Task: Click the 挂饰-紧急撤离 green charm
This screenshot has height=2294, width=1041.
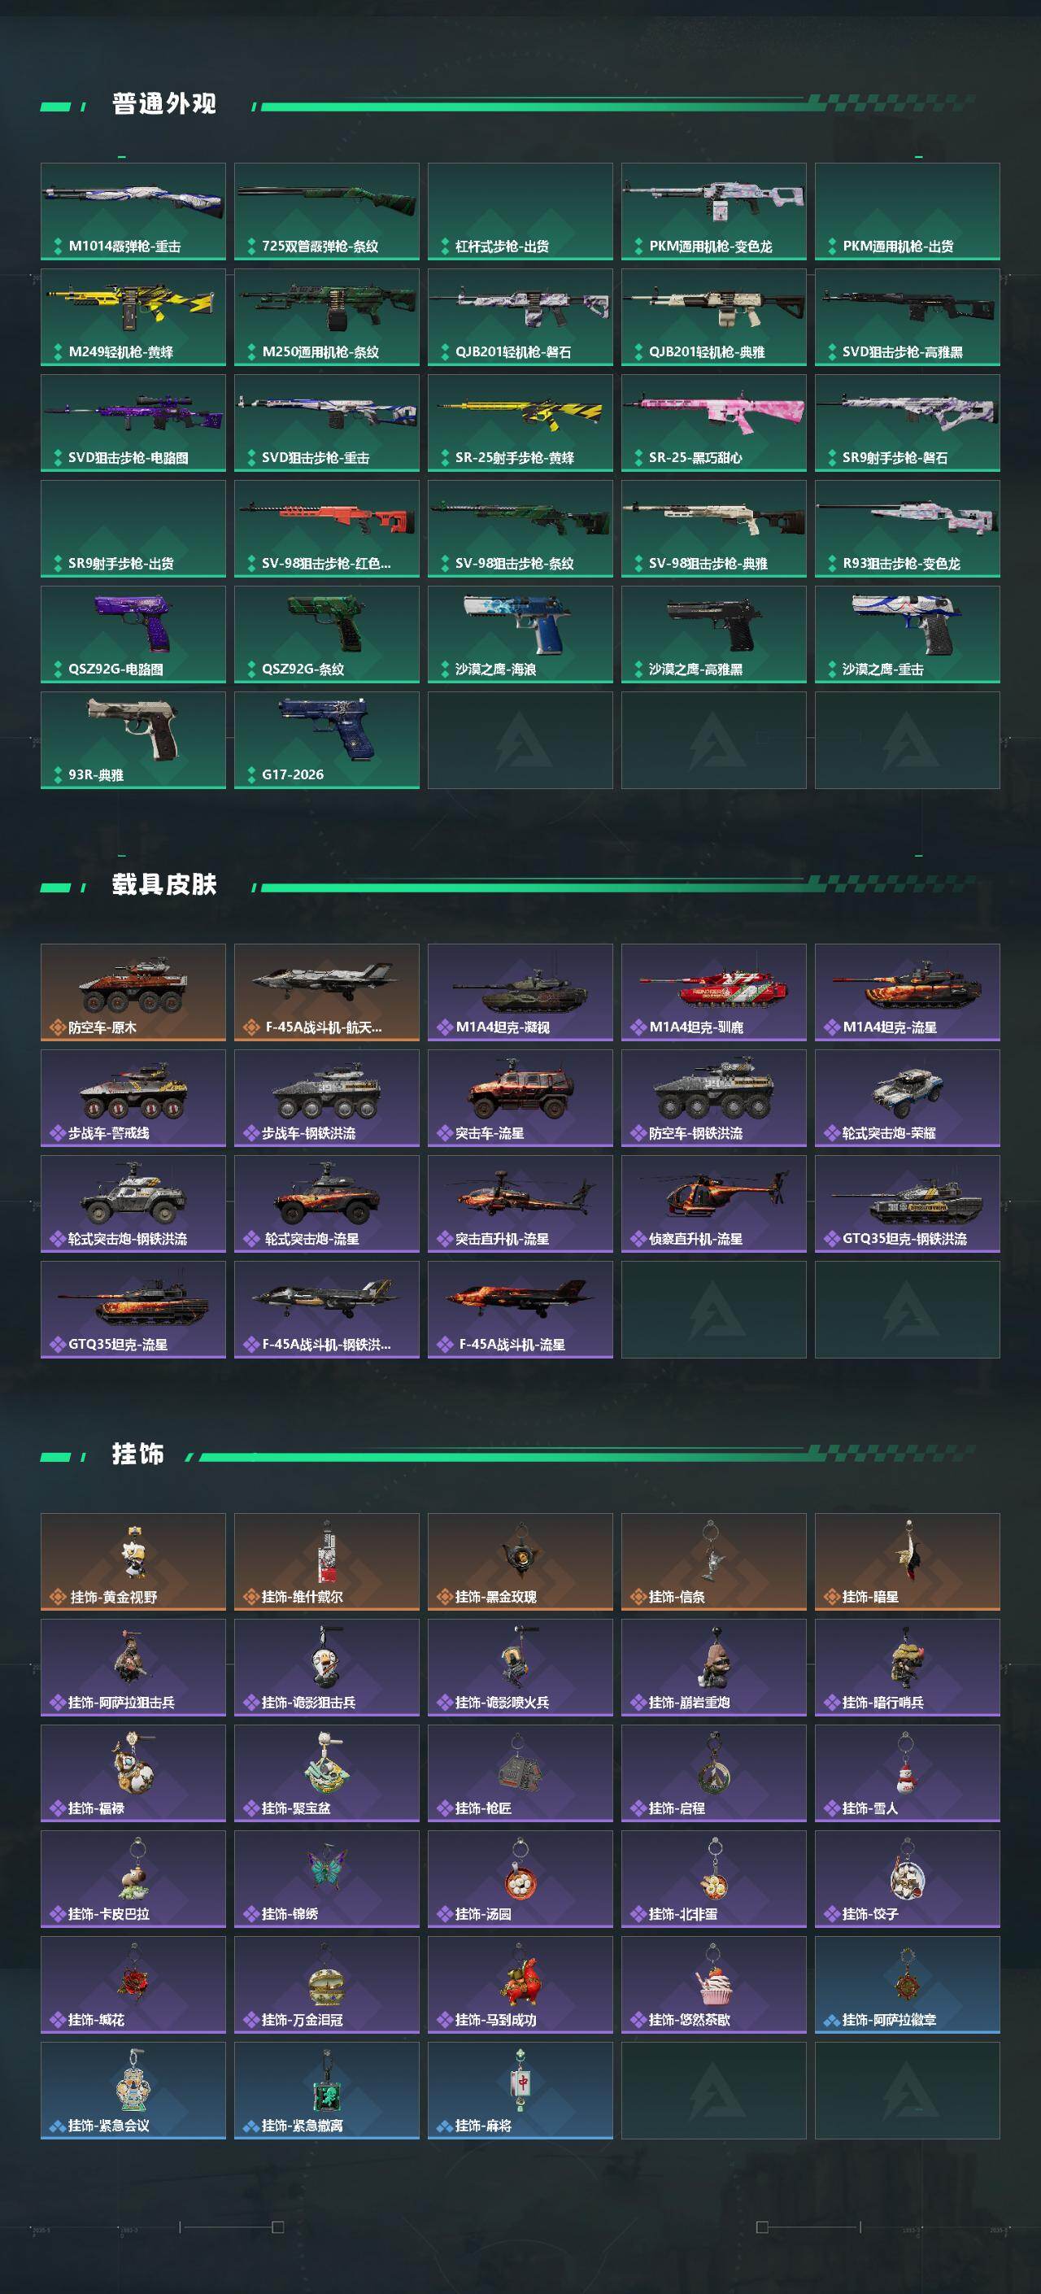Action: 326,2091
